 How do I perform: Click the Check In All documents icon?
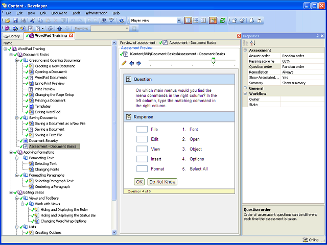242,20
